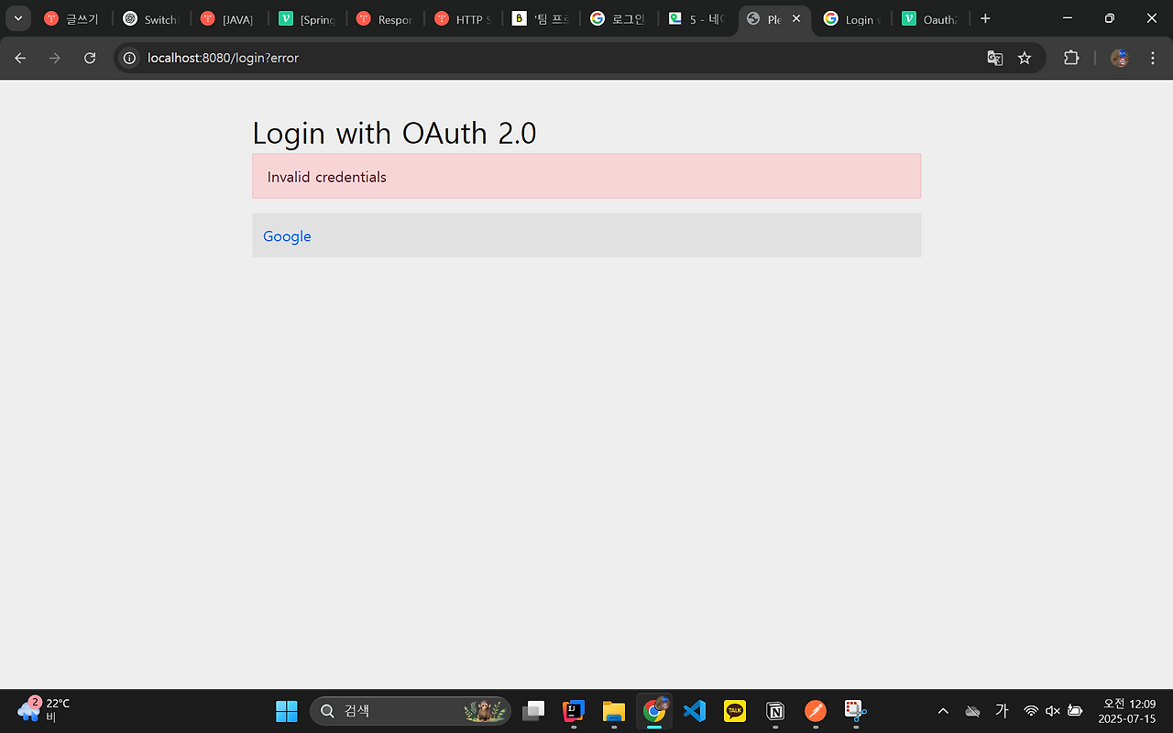Click the Chrome taskbar icon
This screenshot has width=1173, height=733.
pos(654,711)
